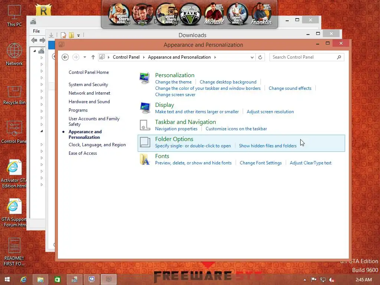The width and height of the screenshot is (380, 285).
Task: Launch Internet Explorer from taskbar
Action: point(23,279)
